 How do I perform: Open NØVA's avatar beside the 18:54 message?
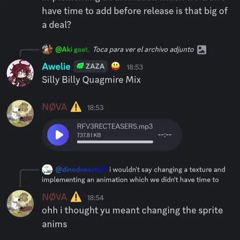20,204
